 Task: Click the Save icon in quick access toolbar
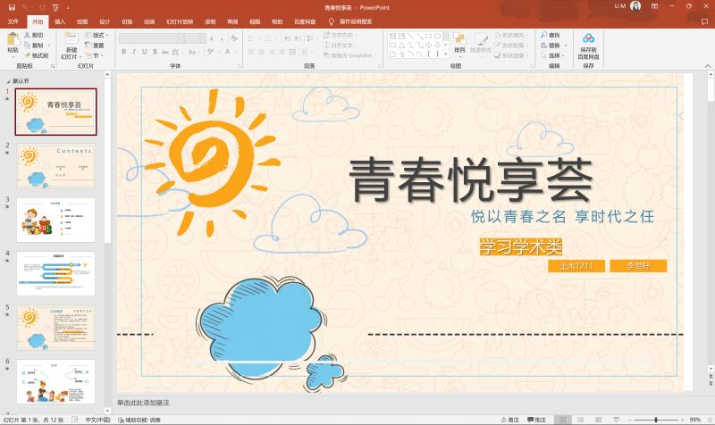click(x=12, y=6)
